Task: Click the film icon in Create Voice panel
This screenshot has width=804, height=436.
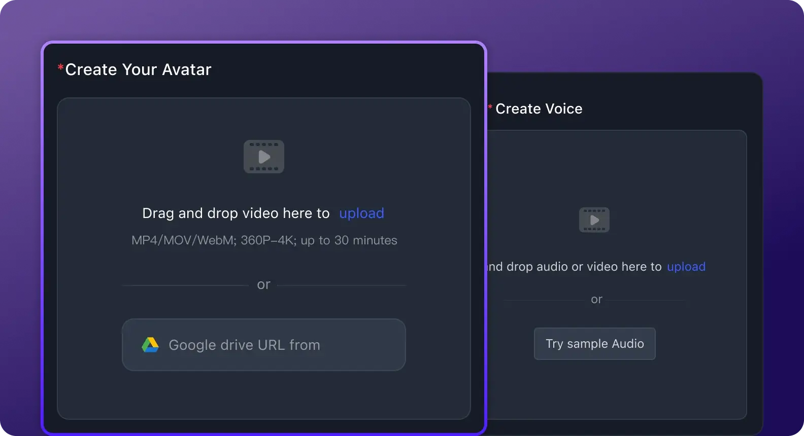Action: (594, 220)
